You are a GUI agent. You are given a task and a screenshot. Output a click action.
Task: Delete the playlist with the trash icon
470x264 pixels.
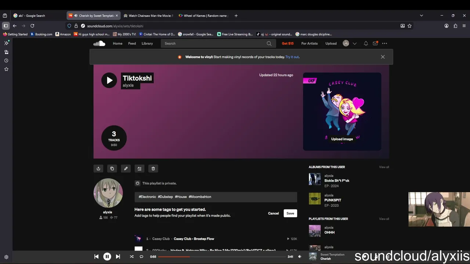click(153, 169)
